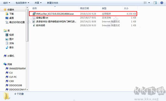
Task: Click the CXX computer icon
Action: [7, 81]
